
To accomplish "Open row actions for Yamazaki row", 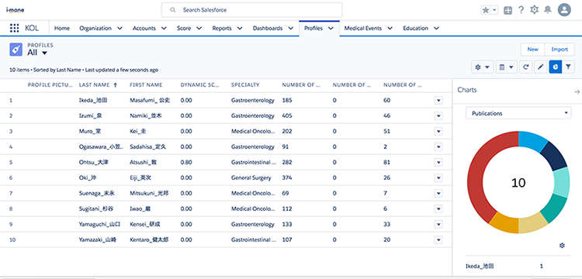I will point(438,239).
